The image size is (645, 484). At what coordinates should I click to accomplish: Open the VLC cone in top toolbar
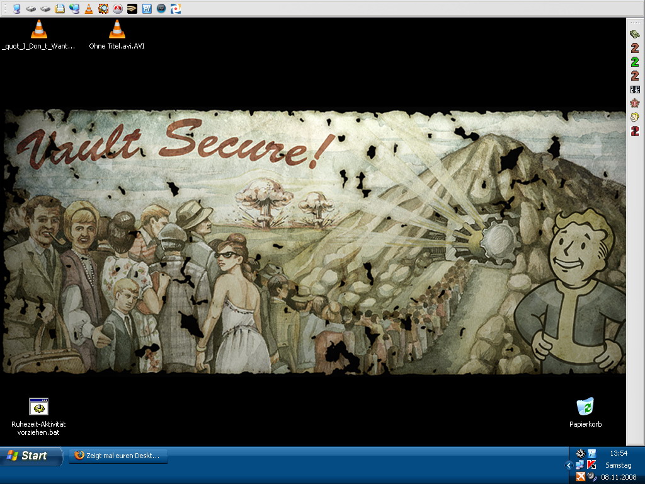(89, 9)
